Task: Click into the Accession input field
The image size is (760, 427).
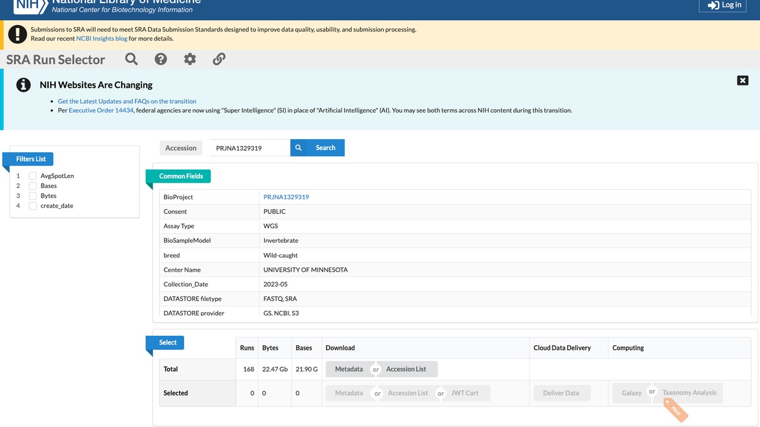Action: click(x=250, y=148)
